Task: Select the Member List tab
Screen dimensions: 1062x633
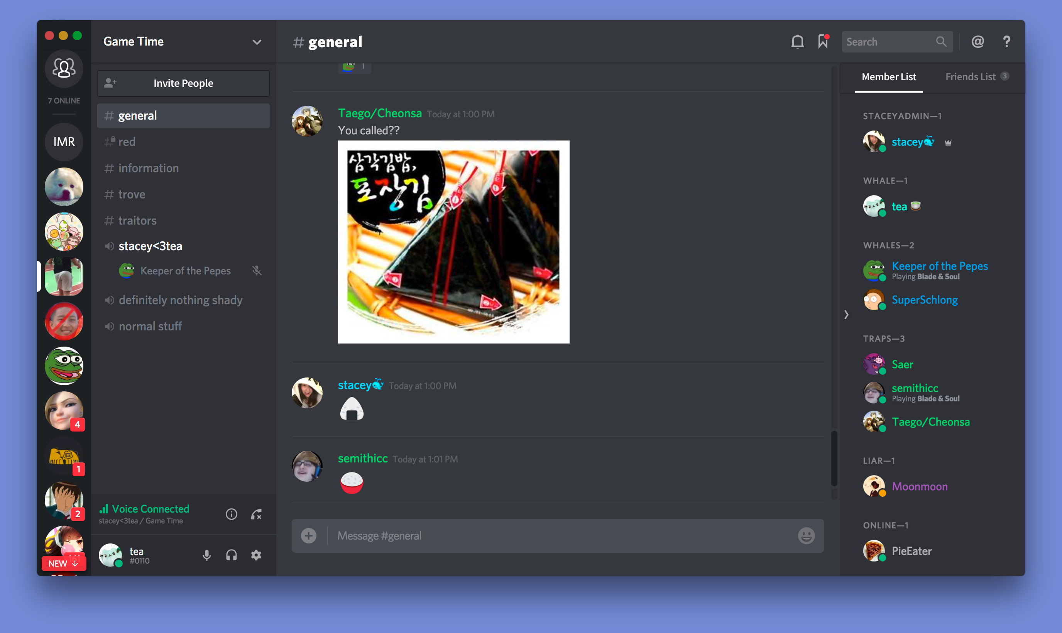Action: tap(889, 76)
